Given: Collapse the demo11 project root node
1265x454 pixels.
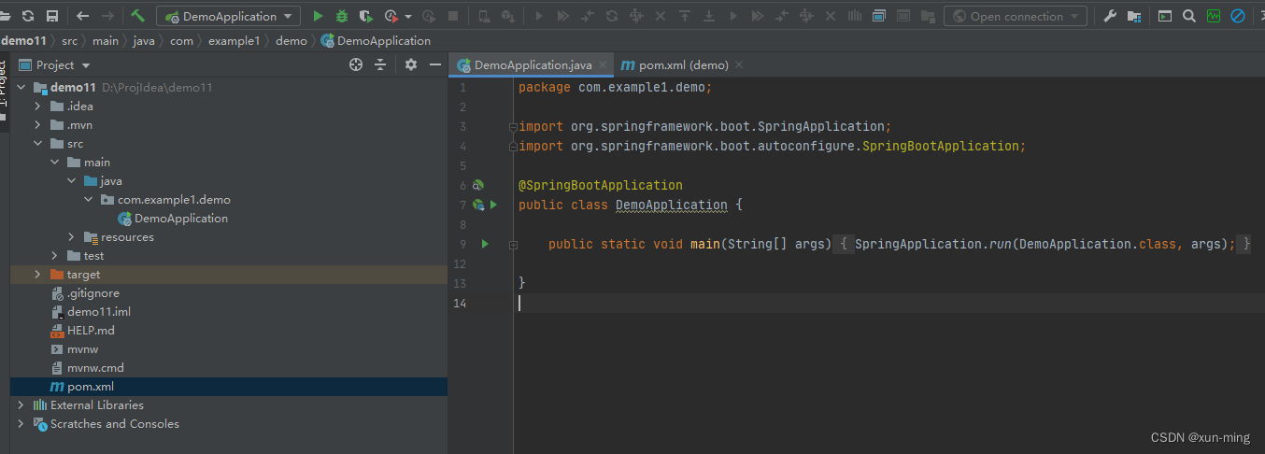Looking at the screenshot, I should pos(21,88).
